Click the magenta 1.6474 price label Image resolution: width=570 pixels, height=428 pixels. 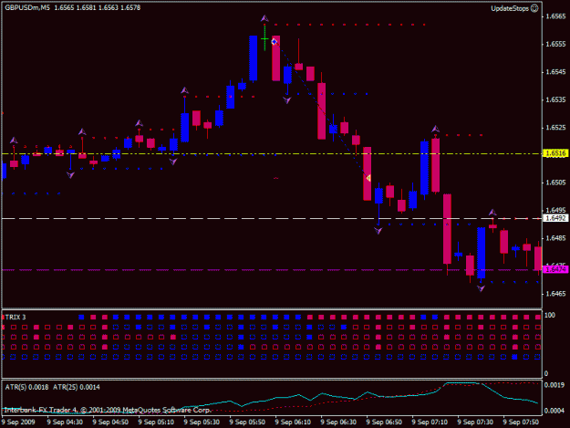pos(555,269)
